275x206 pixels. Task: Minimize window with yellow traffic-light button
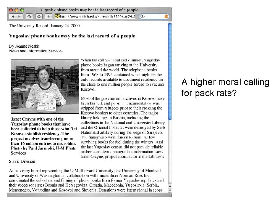pos(16,10)
